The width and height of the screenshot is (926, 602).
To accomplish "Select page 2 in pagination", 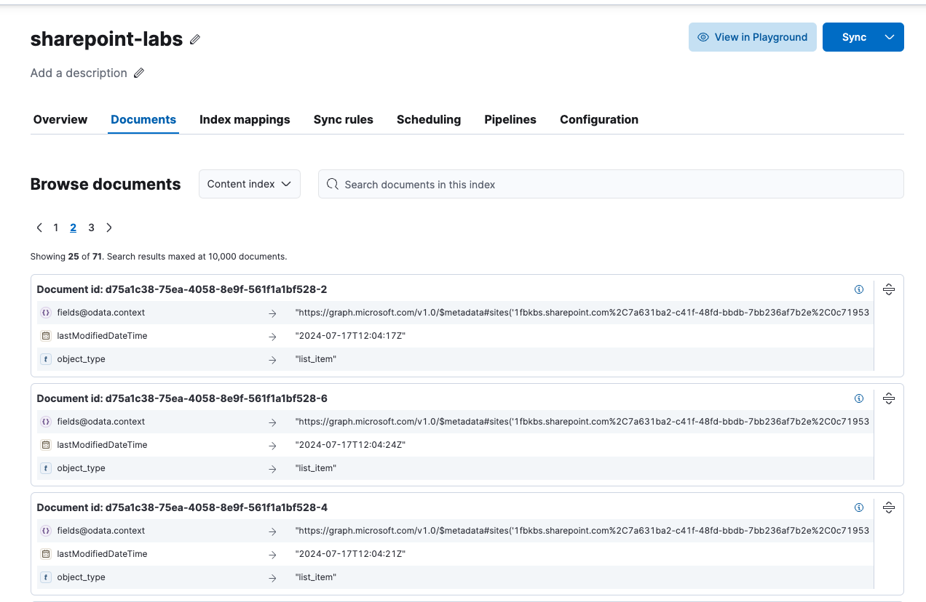I will click(x=73, y=228).
